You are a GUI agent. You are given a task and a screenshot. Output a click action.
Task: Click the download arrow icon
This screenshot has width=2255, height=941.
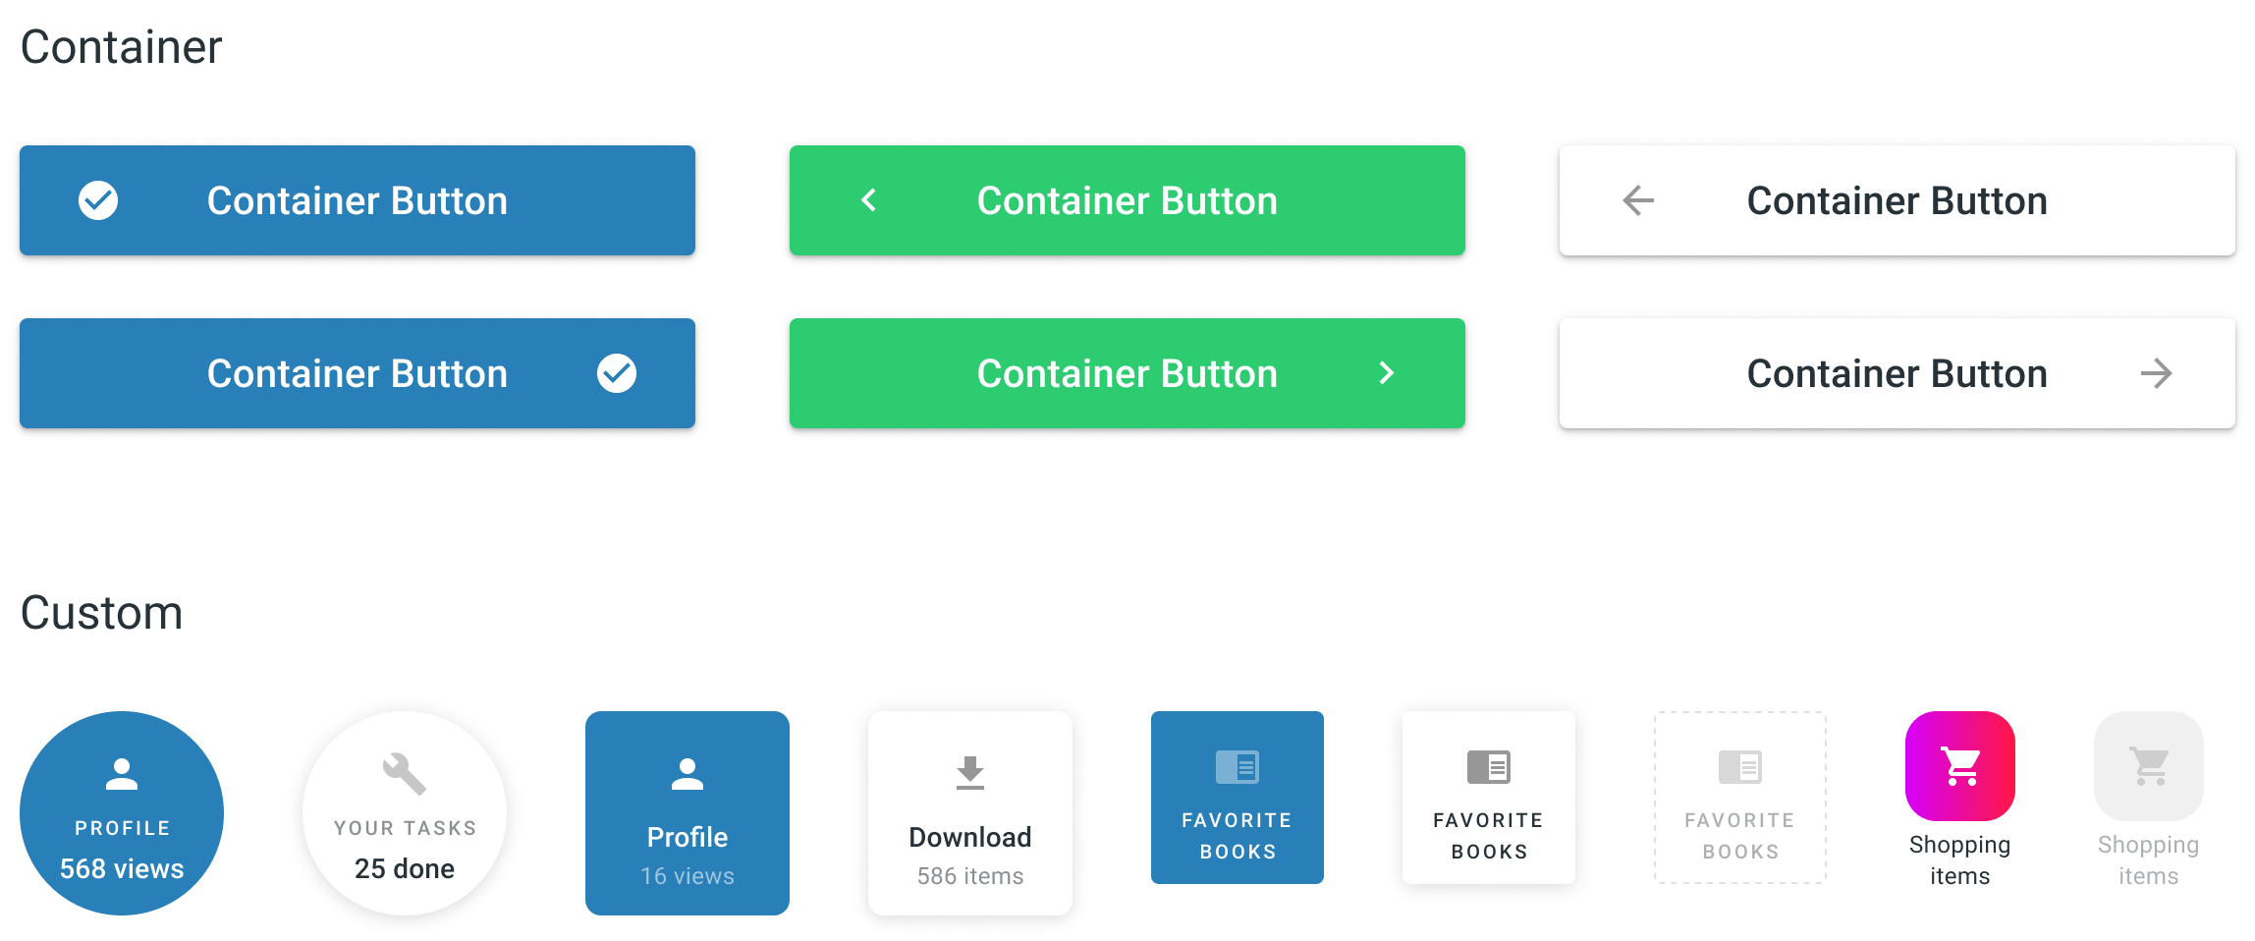point(970,773)
